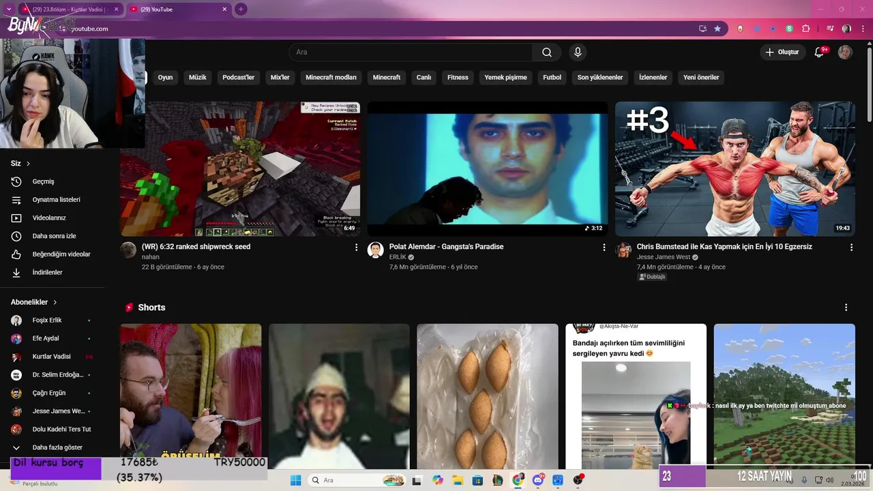This screenshot has height=491, width=873.
Task: Click the nahan channel avatar
Action: pos(129,250)
